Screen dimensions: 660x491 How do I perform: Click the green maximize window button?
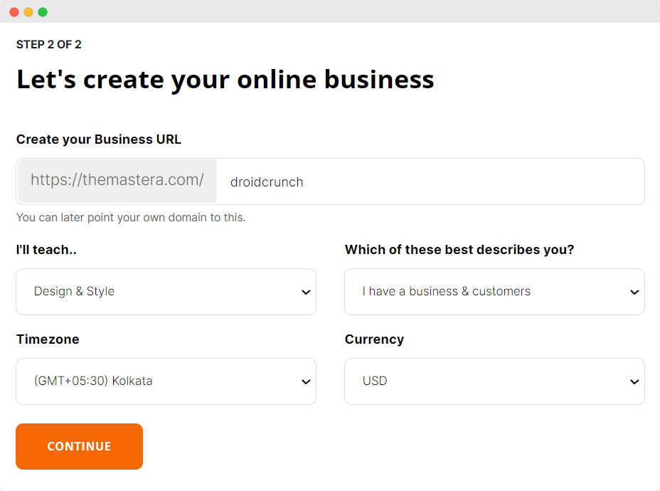43,12
